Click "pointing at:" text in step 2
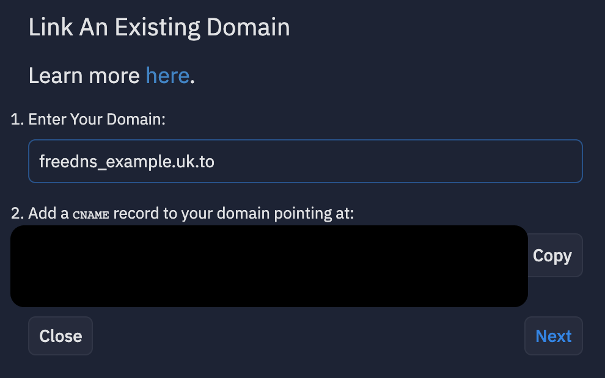 click(x=313, y=213)
